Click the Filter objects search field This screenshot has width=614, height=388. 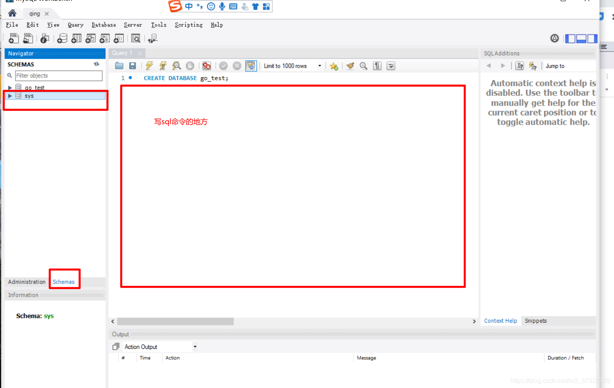pyautogui.click(x=59, y=76)
